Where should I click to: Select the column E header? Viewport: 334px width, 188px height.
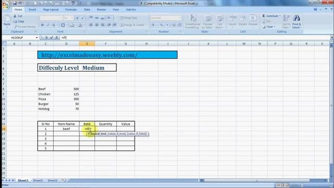point(87,44)
